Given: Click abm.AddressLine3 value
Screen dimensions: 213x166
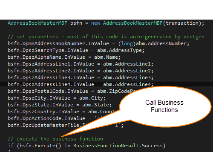Looking at the screenshot, I should point(127,77).
